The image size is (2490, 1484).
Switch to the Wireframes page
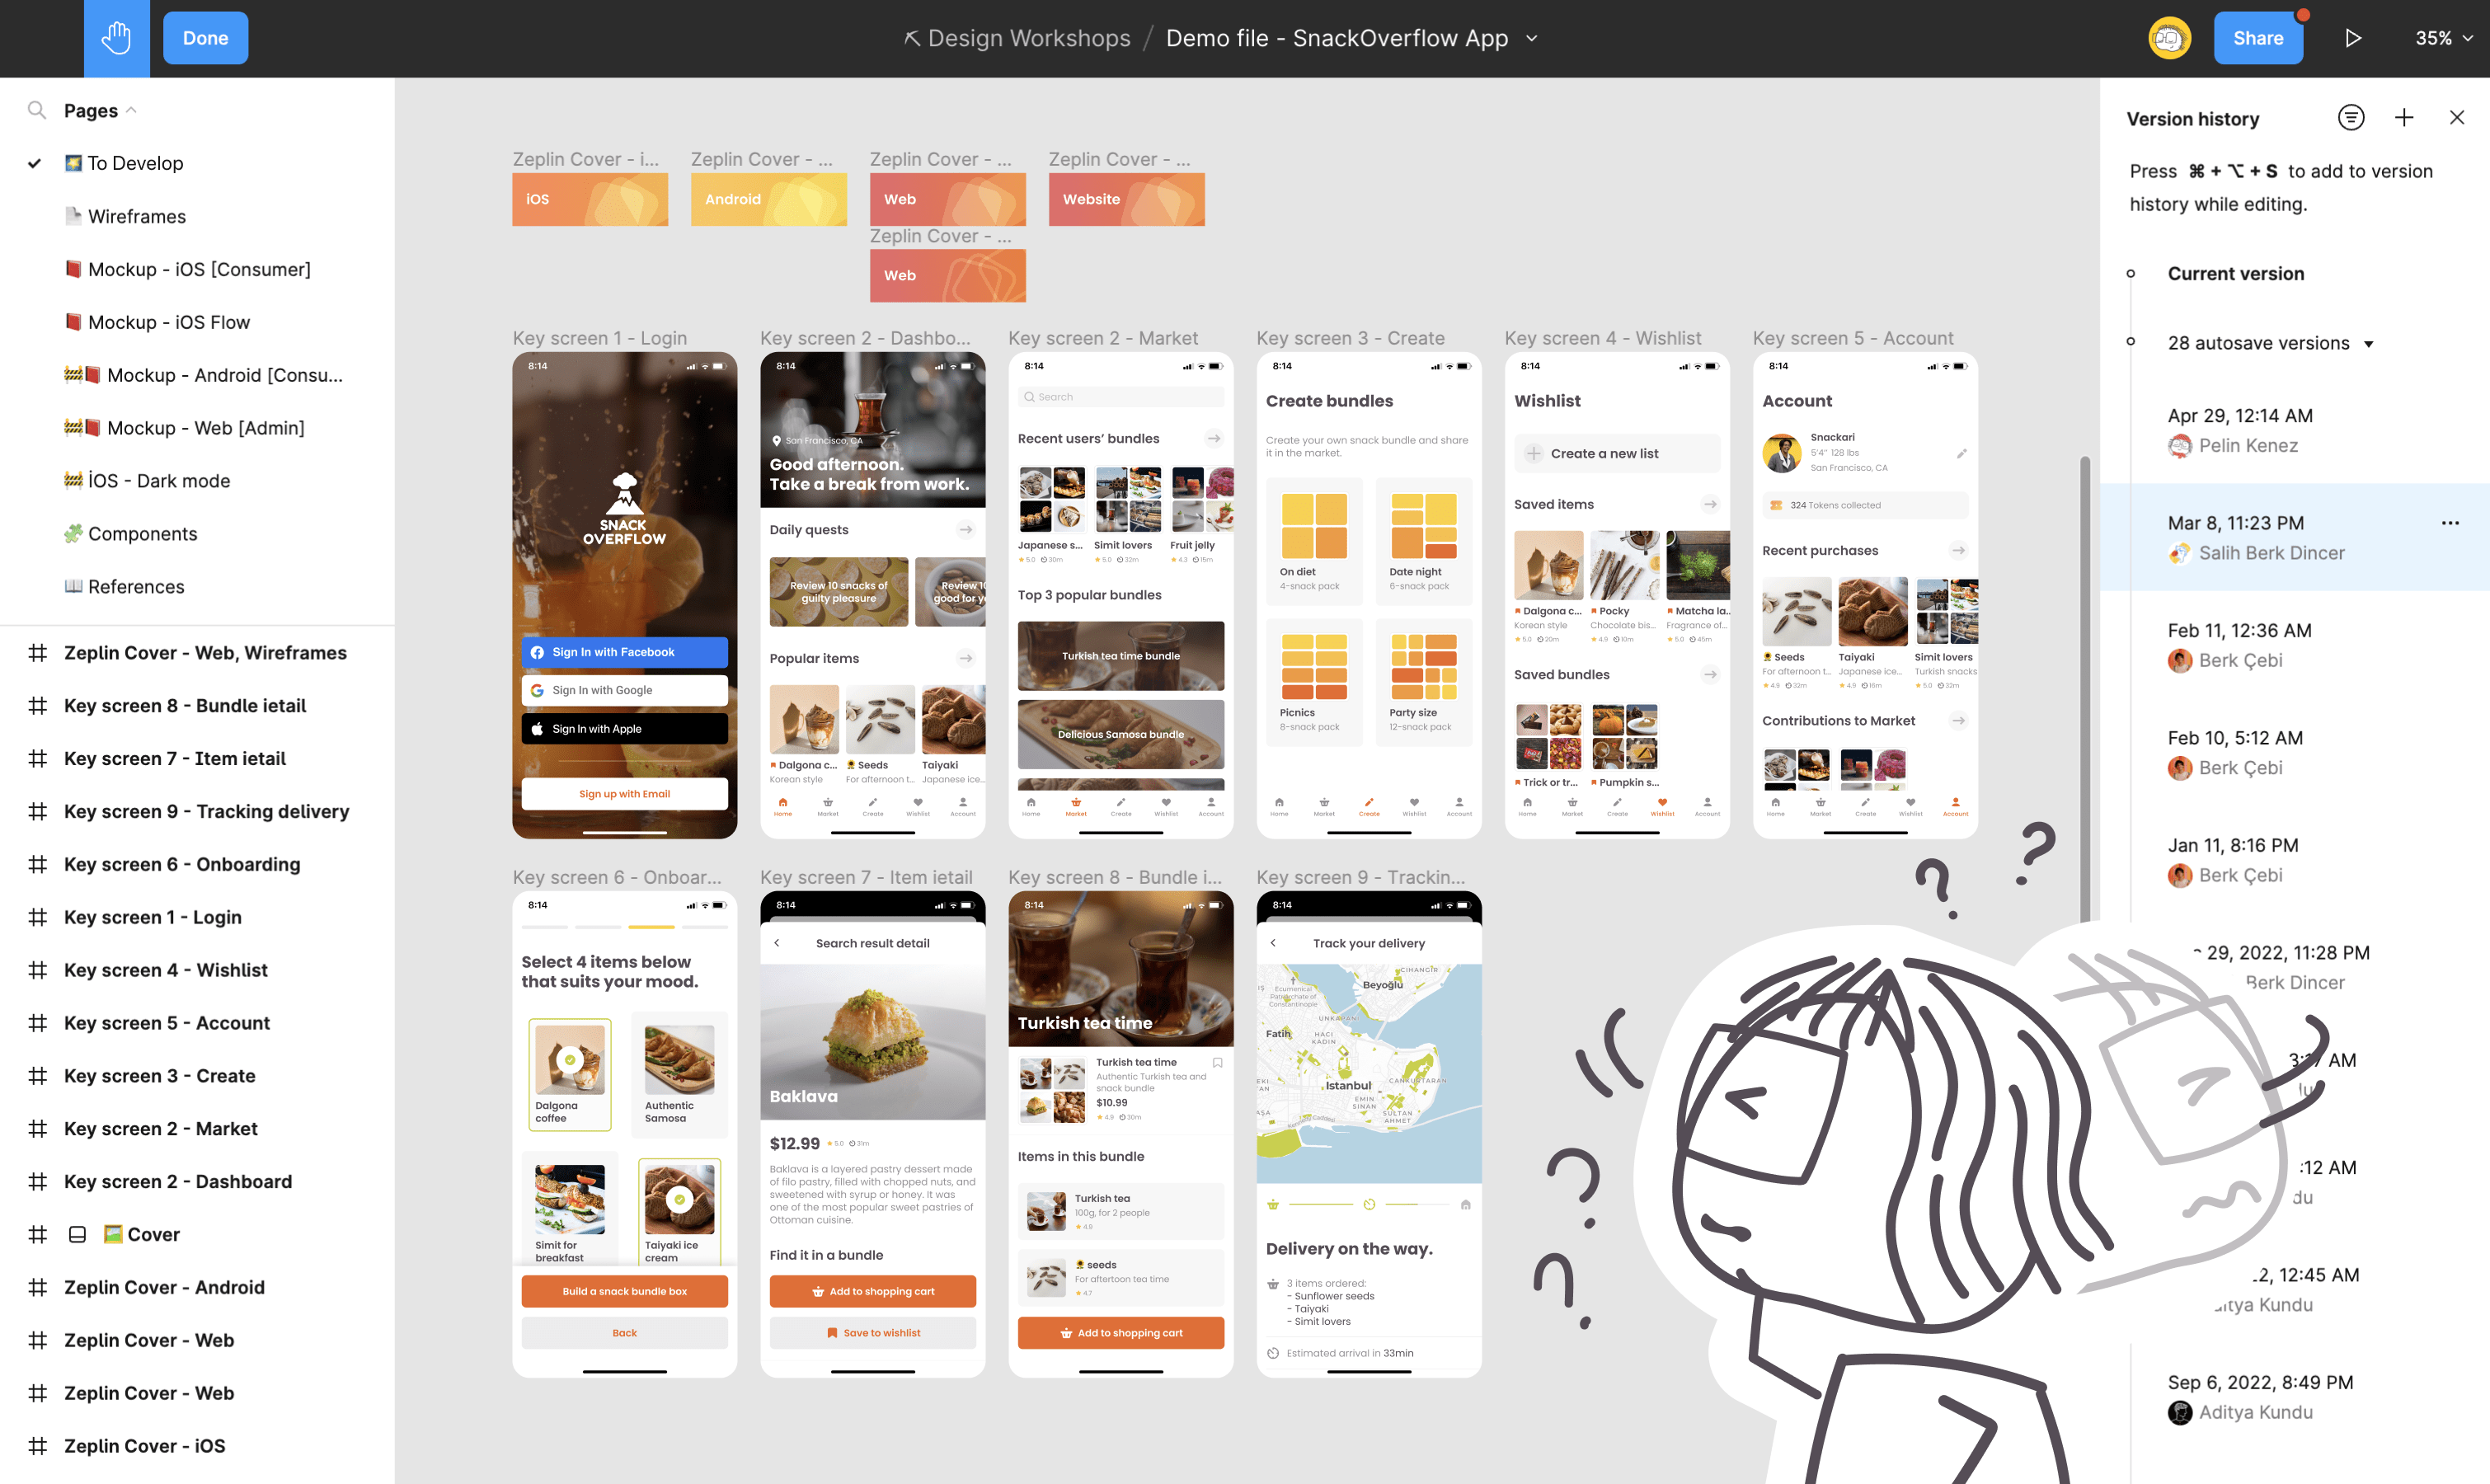137,216
